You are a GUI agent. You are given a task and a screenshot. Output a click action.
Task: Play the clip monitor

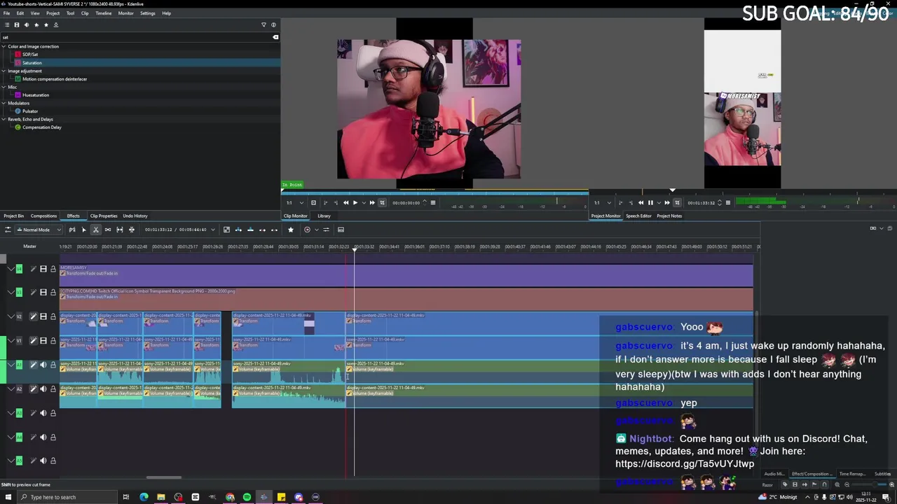(x=355, y=203)
